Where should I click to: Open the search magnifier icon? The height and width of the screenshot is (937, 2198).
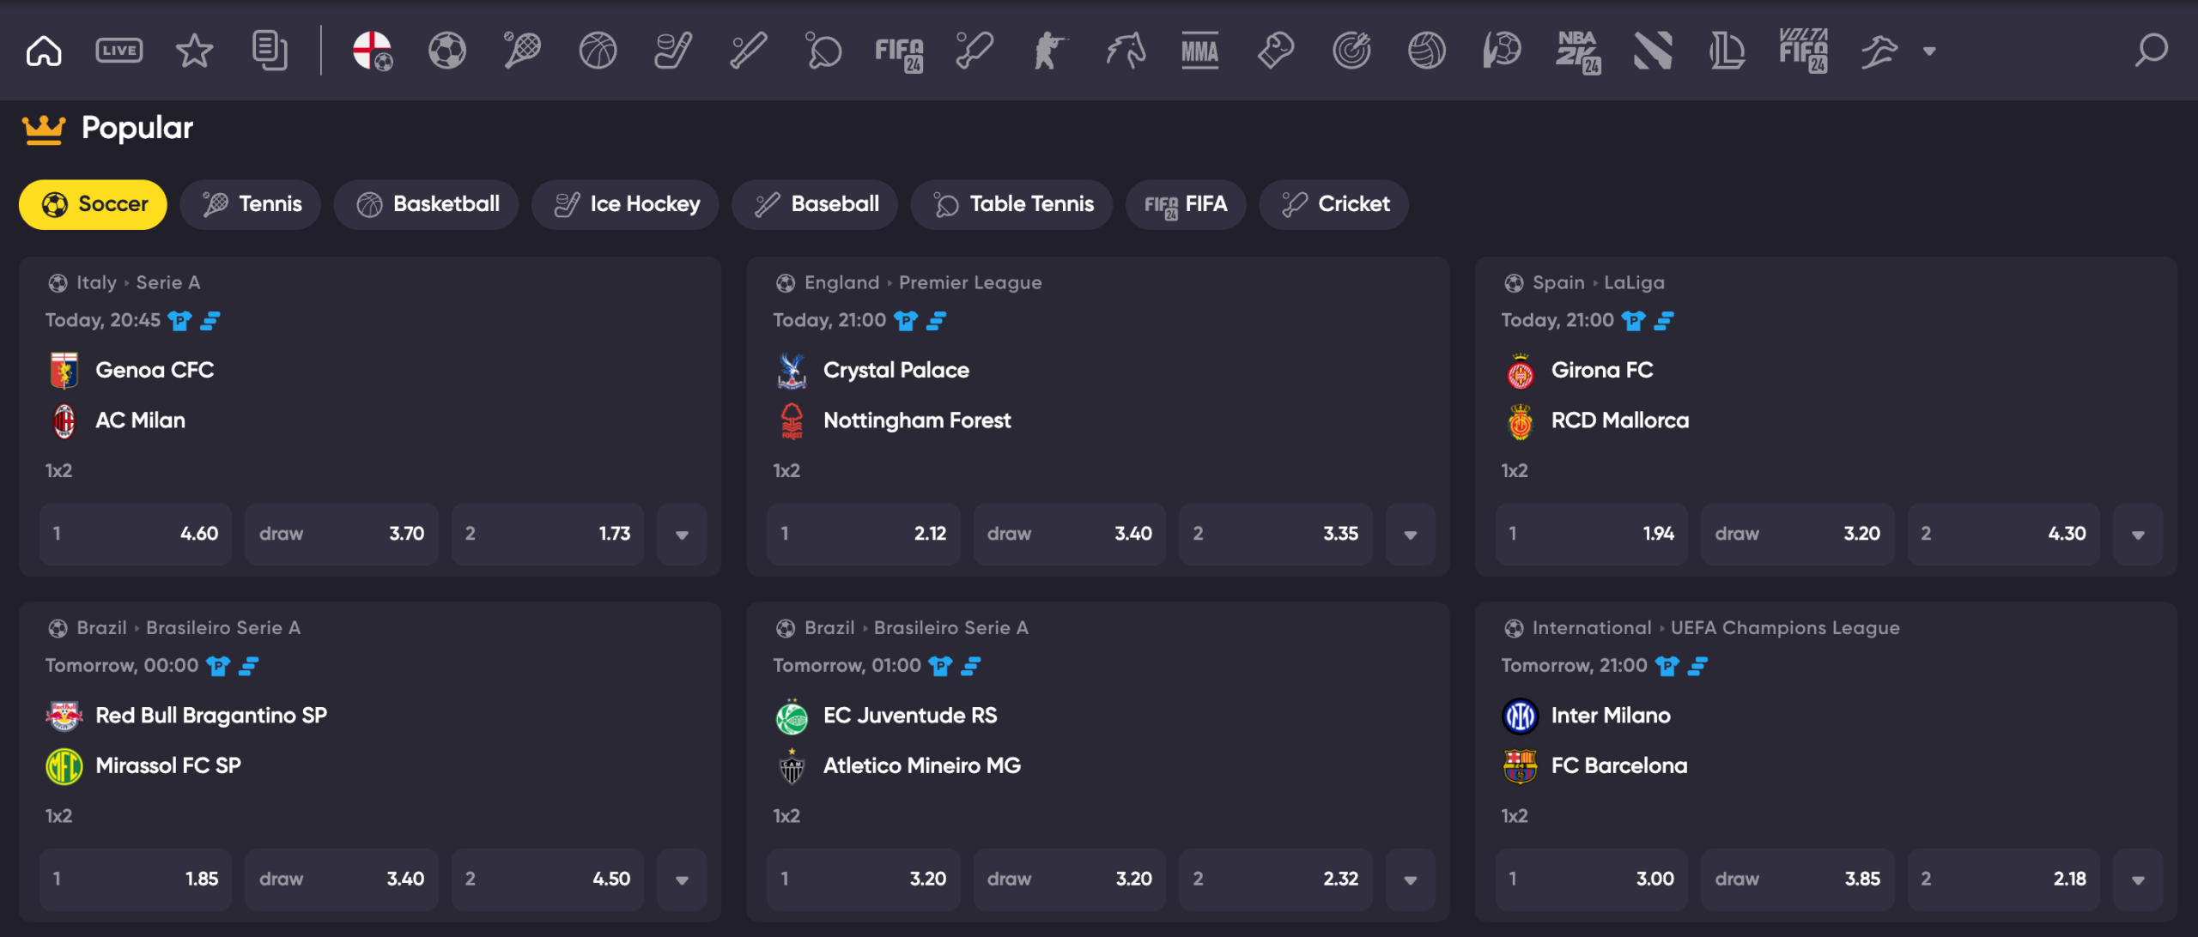pos(2152,51)
